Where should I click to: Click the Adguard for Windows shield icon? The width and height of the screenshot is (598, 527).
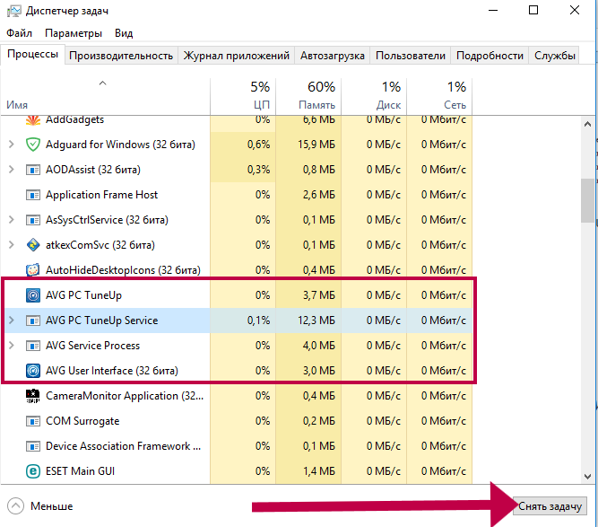pyautogui.click(x=33, y=145)
